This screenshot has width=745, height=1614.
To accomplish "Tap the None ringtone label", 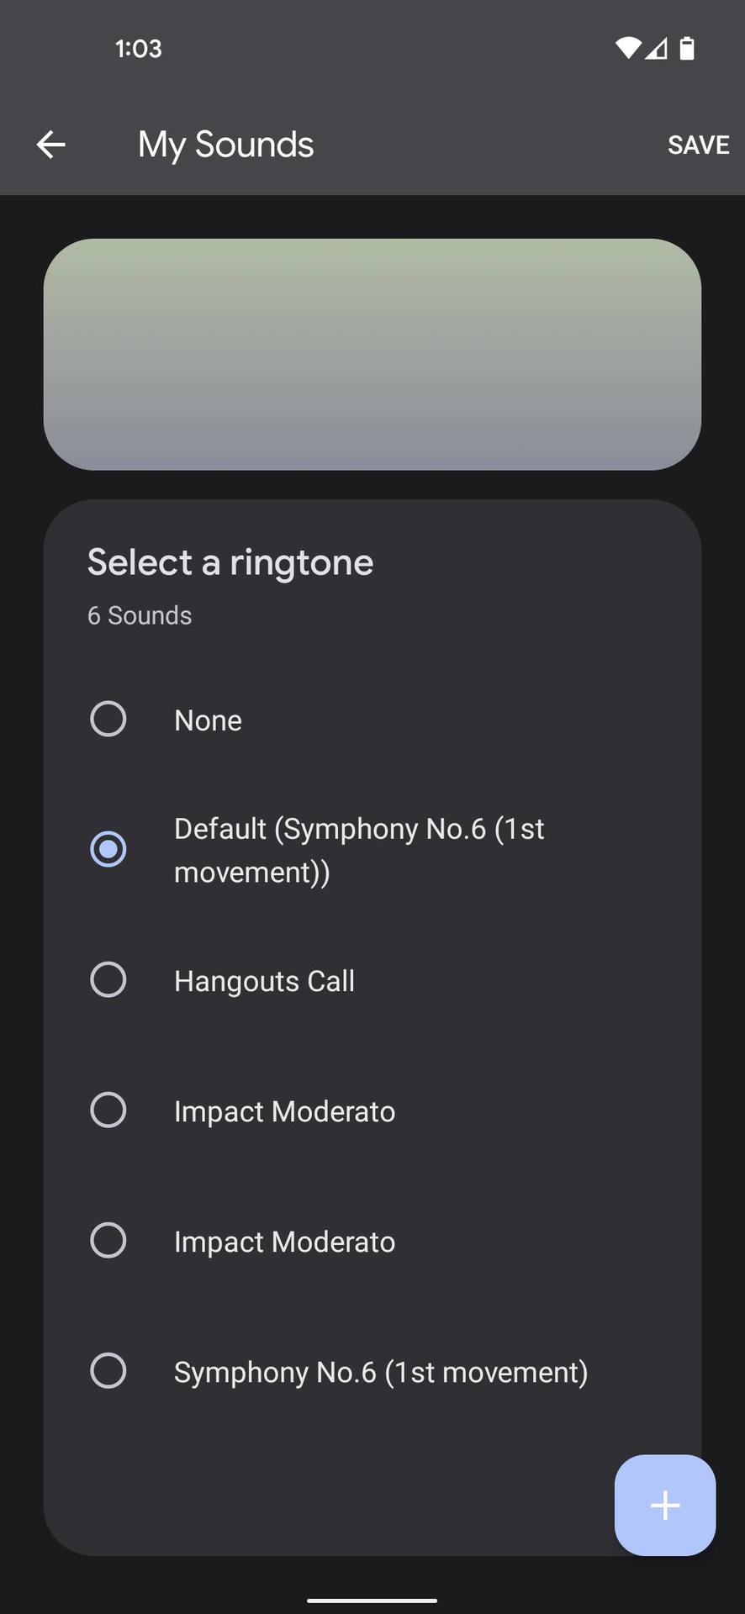I will [x=208, y=720].
